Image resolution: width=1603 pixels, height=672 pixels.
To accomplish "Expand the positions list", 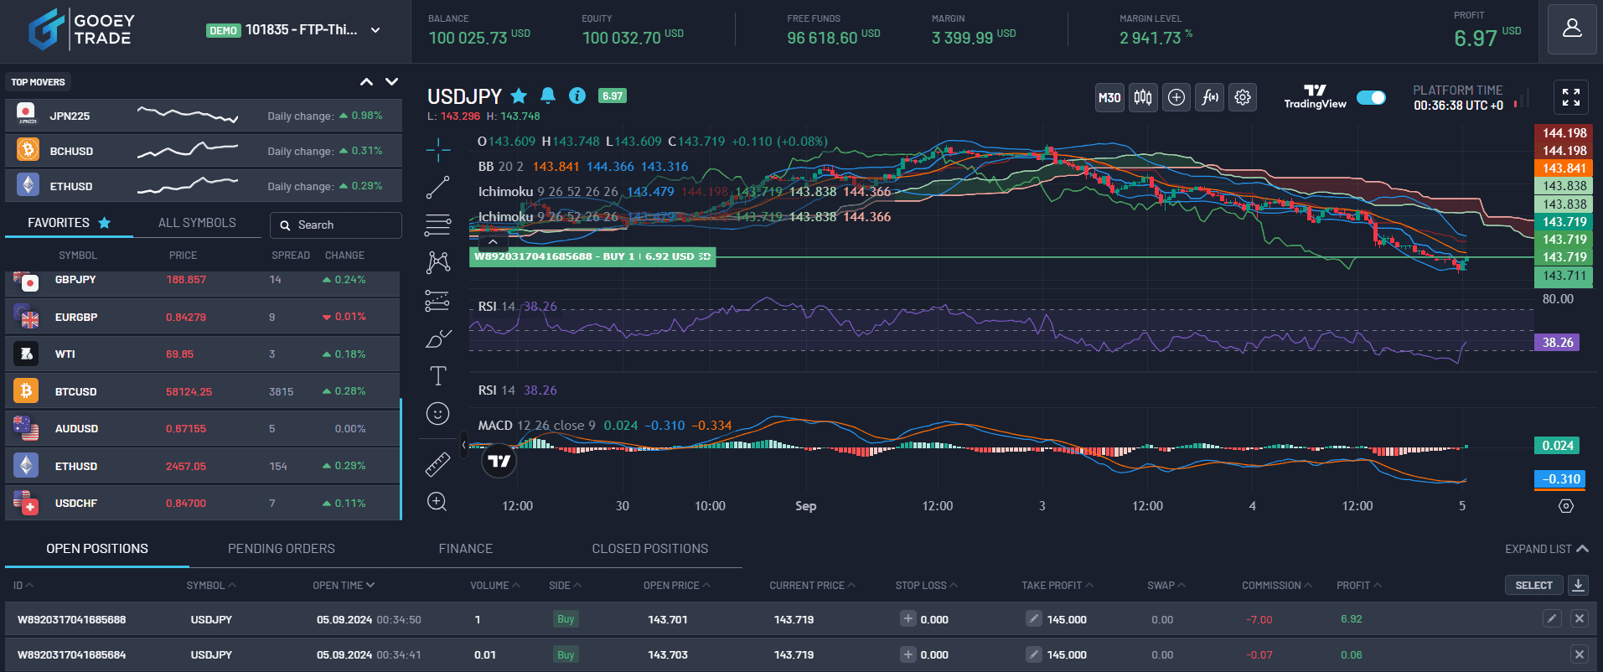I will point(1547,549).
